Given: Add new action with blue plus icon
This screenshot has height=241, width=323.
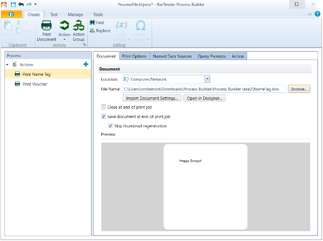Looking at the screenshot, I should pos(86,64).
